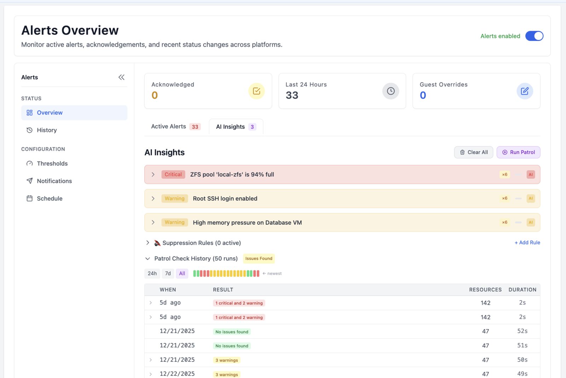This screenshot has width=566, height=378.
Task: Click the Guest Overrides edit icon
Action: [x=525, y=91]
